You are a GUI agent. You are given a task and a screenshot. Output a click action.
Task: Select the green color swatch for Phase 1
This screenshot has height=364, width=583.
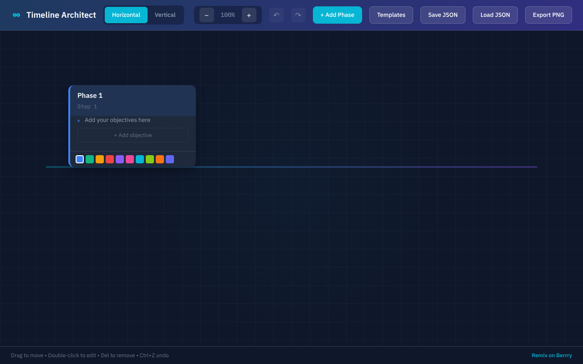tap(89, 159)
